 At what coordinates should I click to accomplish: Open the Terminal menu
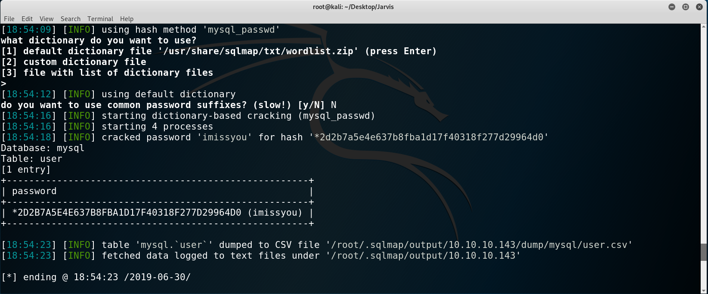(x=100, y=19)
